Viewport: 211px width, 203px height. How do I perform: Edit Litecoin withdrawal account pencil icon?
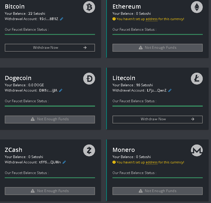(170, 90)
